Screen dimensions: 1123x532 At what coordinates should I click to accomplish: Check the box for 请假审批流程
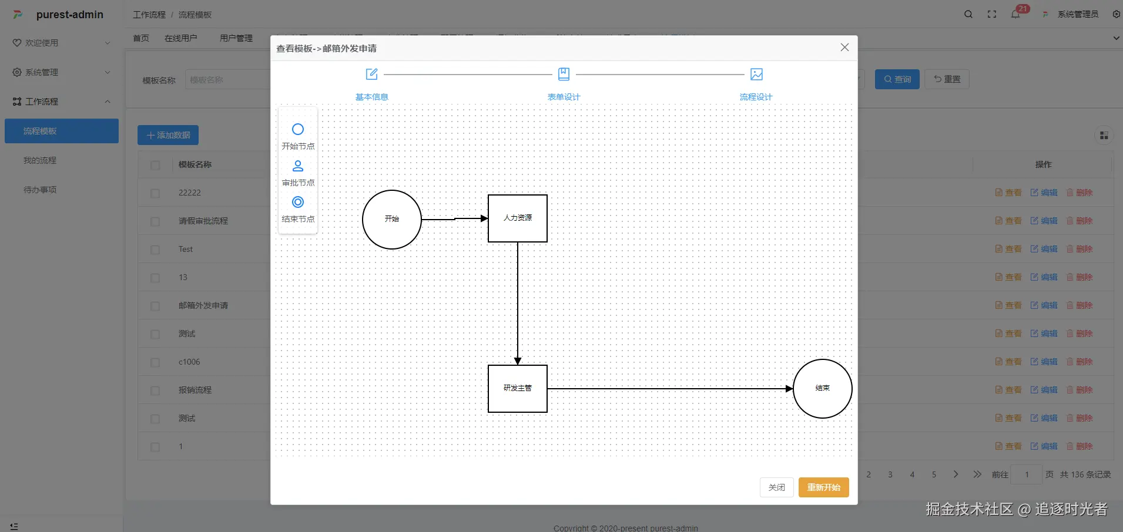coord(155,221)
